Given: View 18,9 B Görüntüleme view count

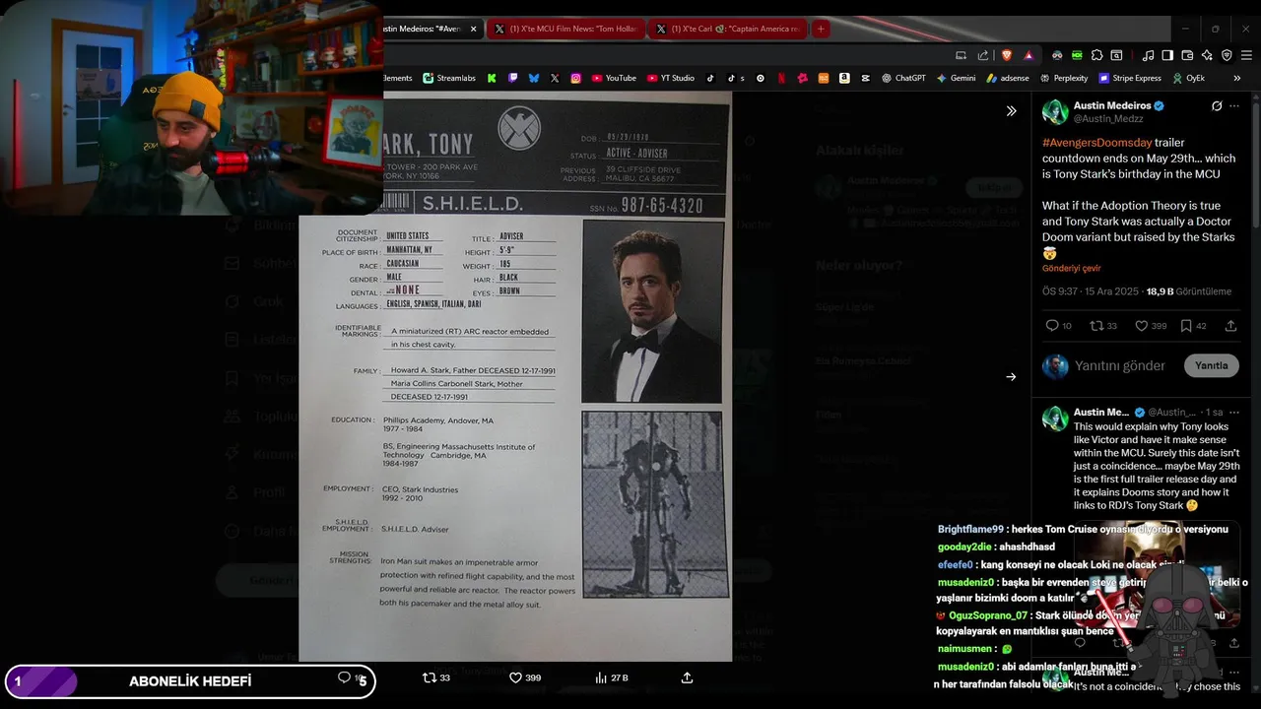Looking at the screenshot, I should coord(1188,291).
